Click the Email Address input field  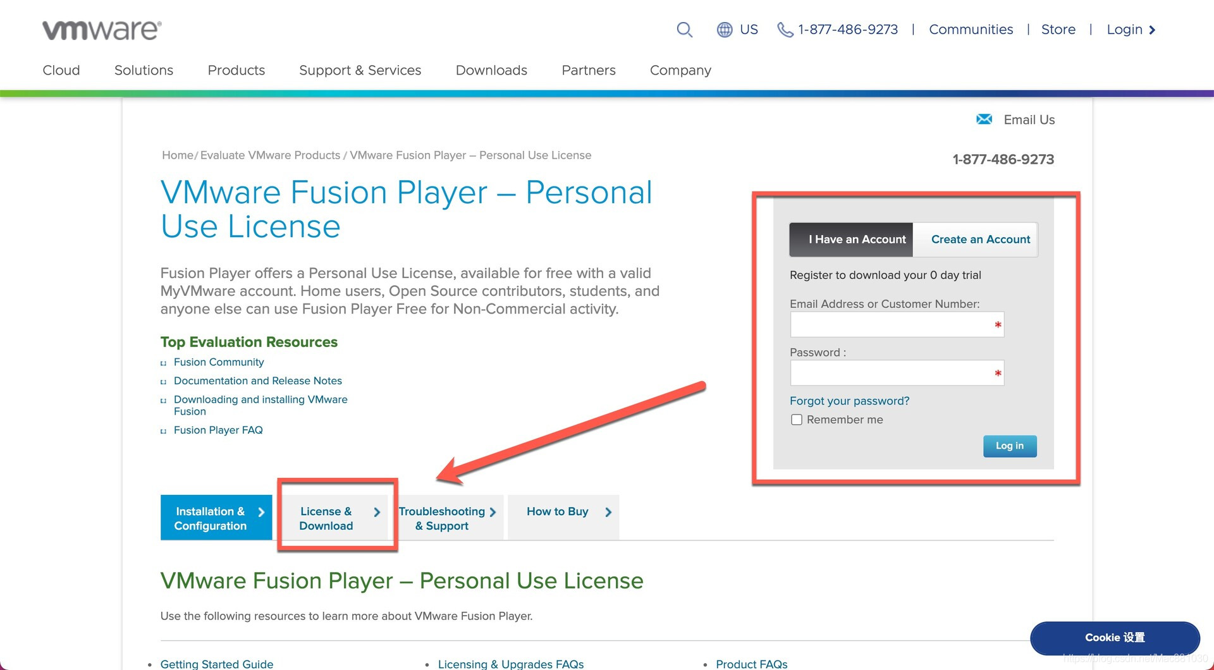click(890, 325)
